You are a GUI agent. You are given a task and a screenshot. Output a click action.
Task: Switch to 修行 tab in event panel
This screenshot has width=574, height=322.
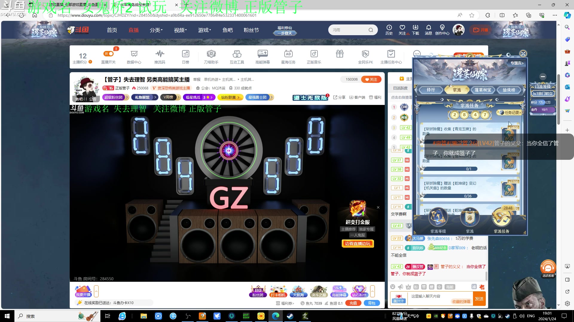(x=431, y=90)
